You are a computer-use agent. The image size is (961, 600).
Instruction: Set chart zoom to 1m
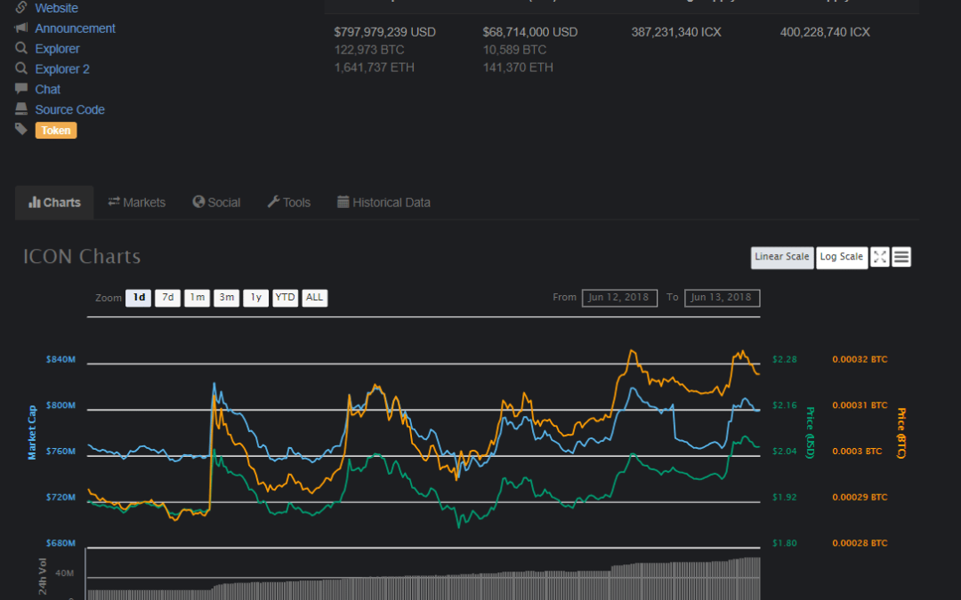point(197,298)
